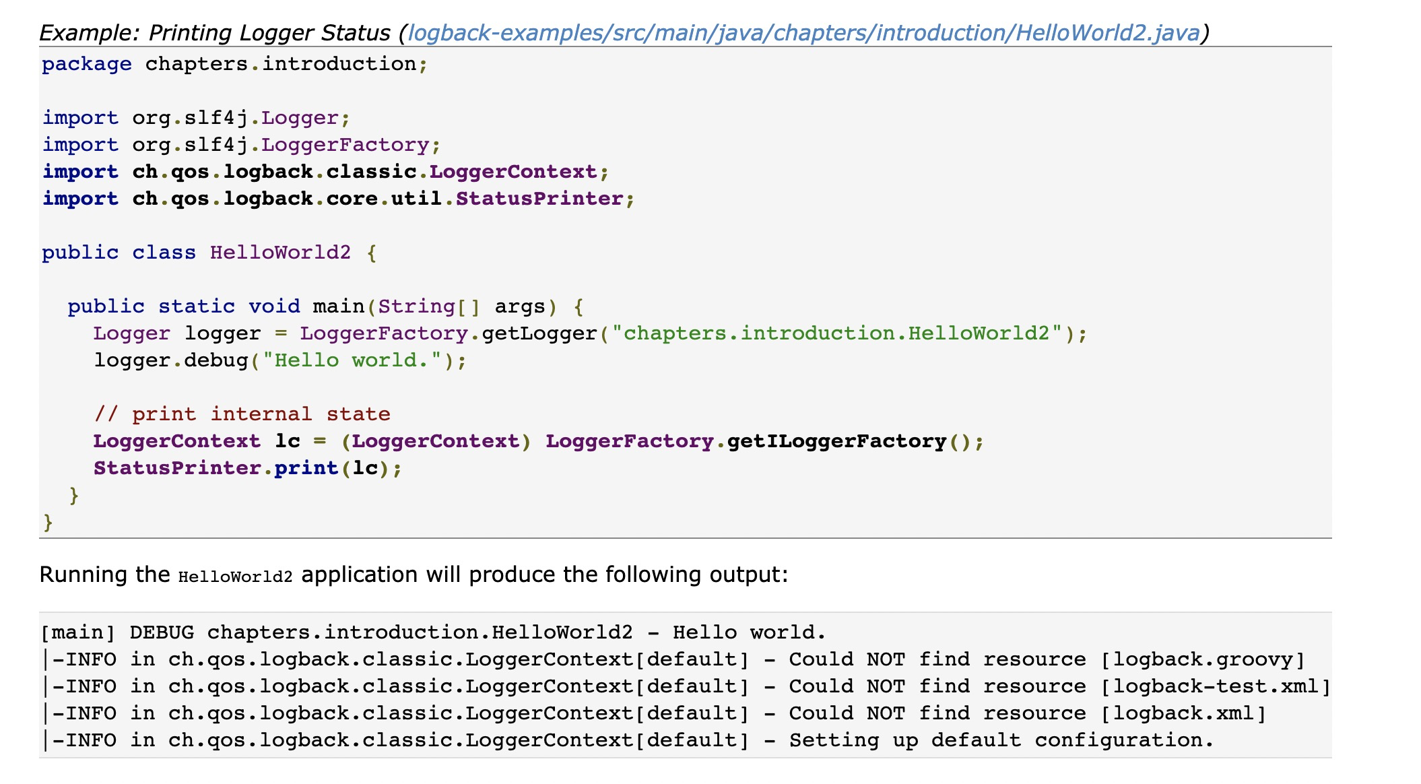Click the bold StatusPrinter import line
This screenshot has width=1421, height=784.
339,199
